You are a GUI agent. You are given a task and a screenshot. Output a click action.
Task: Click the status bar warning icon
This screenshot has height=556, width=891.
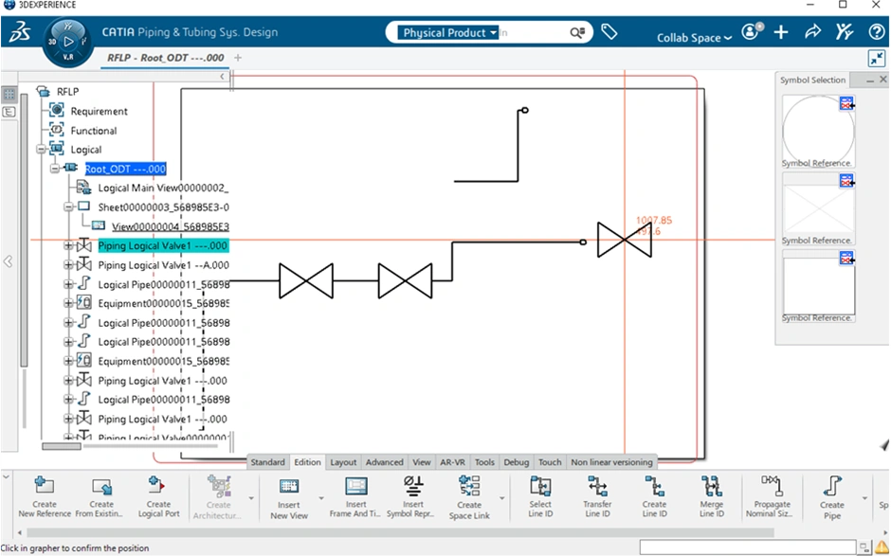pyautogui.click(x=882, y=547)
